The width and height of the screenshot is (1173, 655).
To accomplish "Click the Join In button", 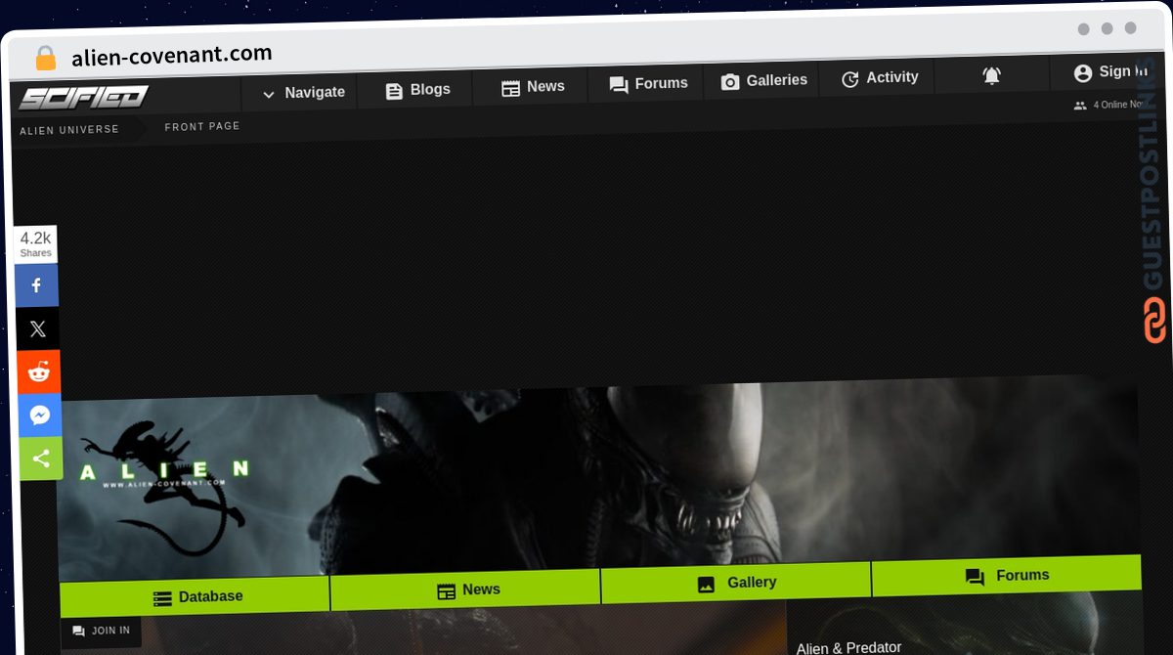I will 101,632.
